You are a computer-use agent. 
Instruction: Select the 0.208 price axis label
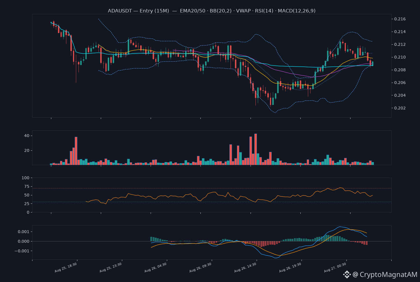pyautogui.click(x=400, y=70)
